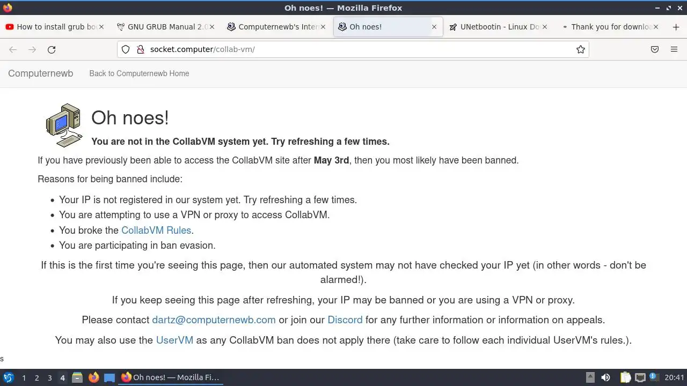Reload the current page

point(52,49)
